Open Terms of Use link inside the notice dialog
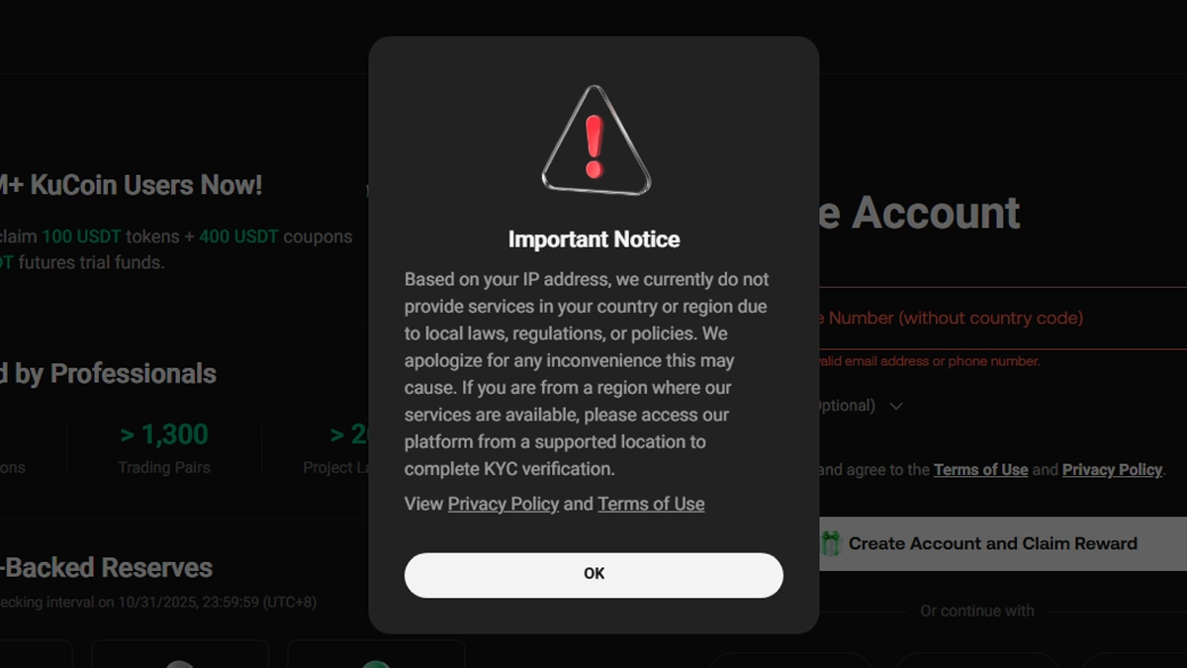1187x668 pixels. point(651,504)
